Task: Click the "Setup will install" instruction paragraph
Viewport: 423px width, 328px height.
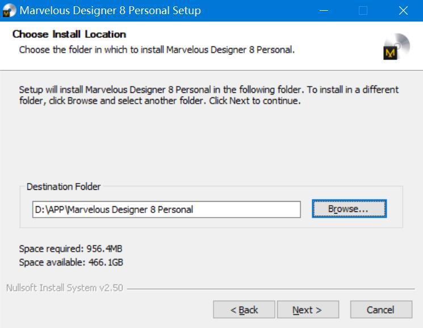Action: pos(208,96)
